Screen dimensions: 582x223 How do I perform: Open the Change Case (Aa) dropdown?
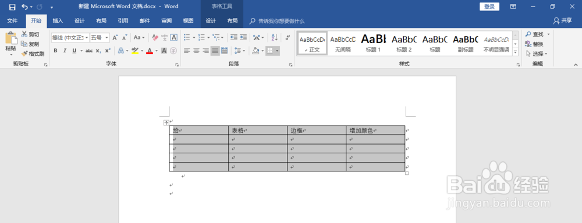pos(139,37)
